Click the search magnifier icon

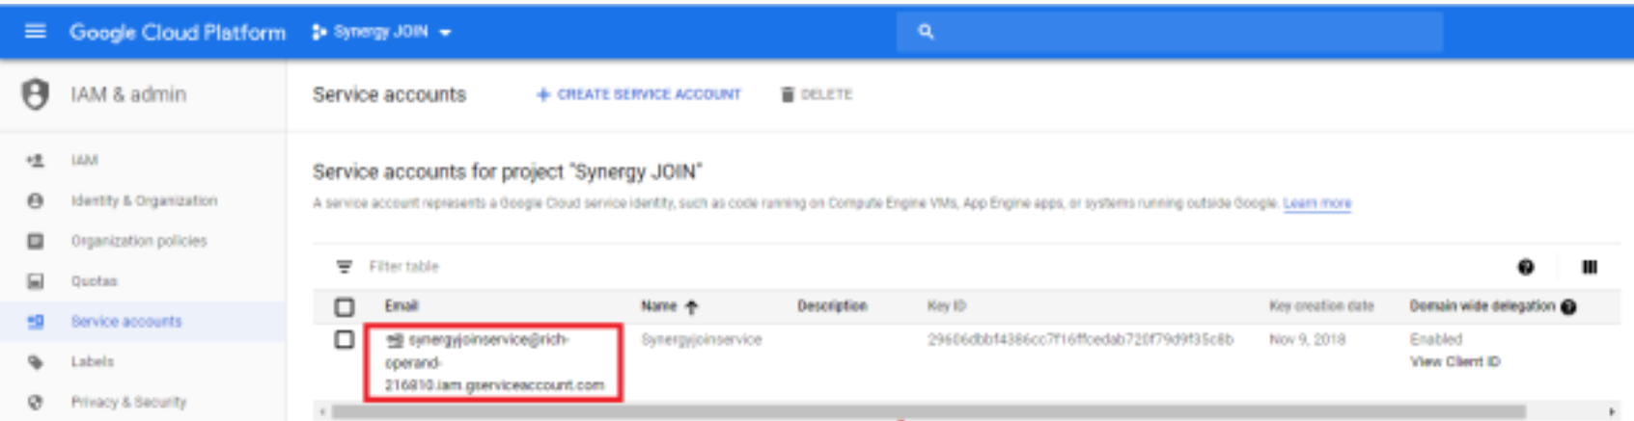[926, 32]
